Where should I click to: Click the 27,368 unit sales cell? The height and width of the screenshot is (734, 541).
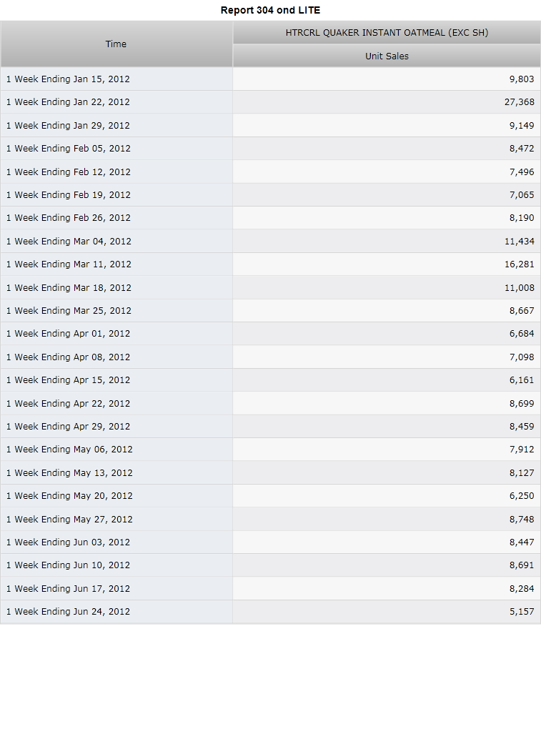click(387, 102)
